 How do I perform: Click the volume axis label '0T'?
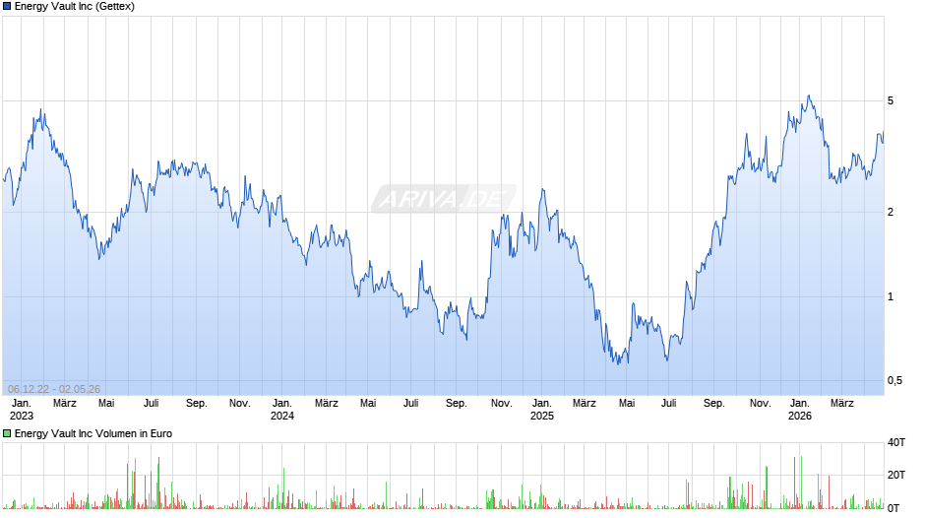[894, 508]
